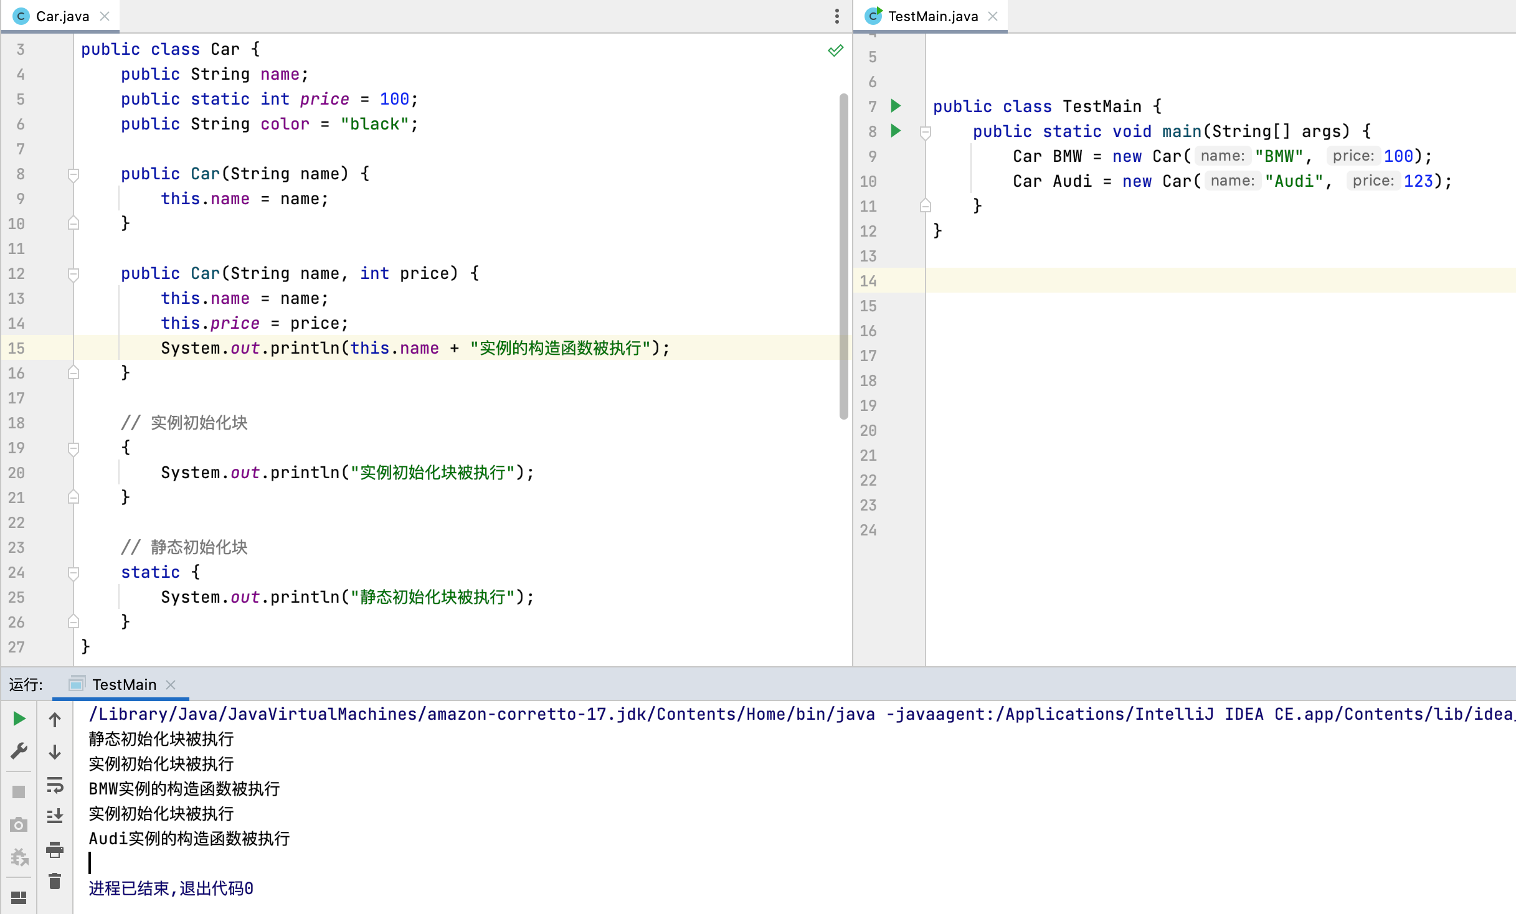Toggle scroll to end of console
Screen dimensions: 1516x914
55,816
